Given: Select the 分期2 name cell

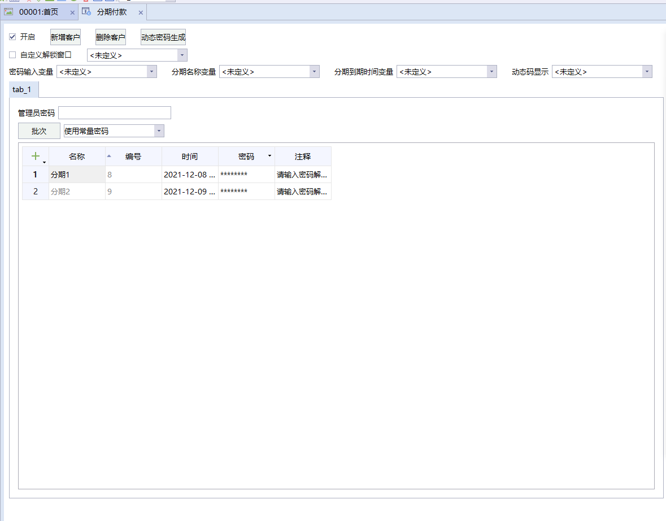Looking at the screenshot, I should (77, 192).
